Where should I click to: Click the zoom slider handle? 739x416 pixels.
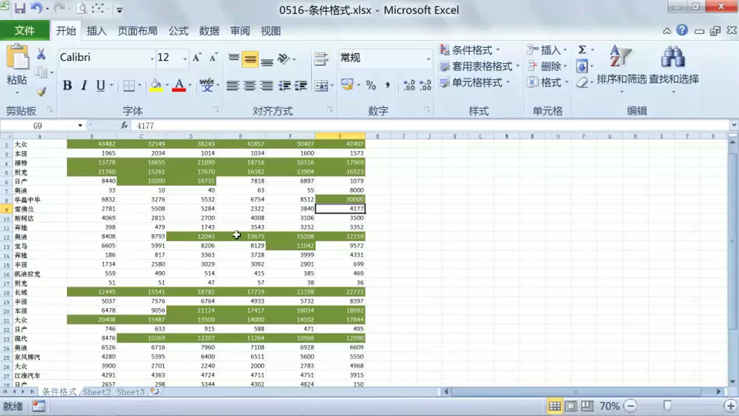667,406
